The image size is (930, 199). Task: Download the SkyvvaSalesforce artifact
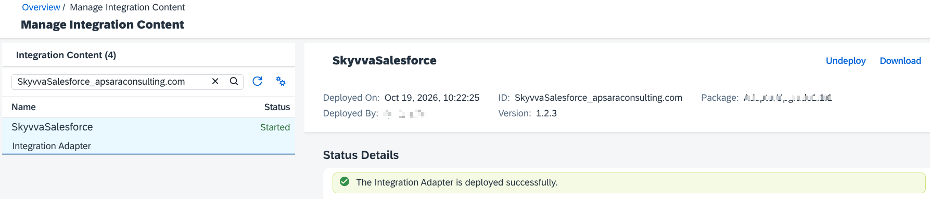[900, 61]
